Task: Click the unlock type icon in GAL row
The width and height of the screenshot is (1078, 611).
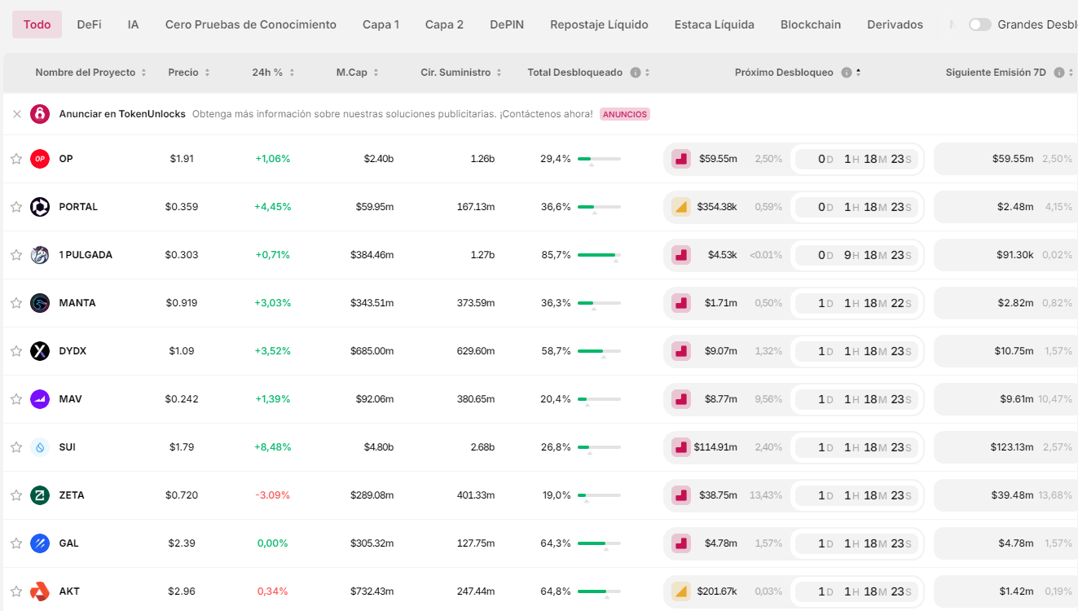Action: tap(681, 543)
